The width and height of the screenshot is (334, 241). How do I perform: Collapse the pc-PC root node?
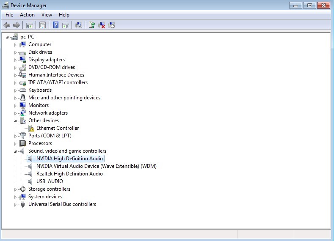[x=8, y=37]
